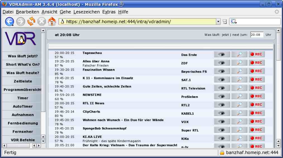
Task: Click the VDR logo in the sidebar
Action: coord(21,39)
